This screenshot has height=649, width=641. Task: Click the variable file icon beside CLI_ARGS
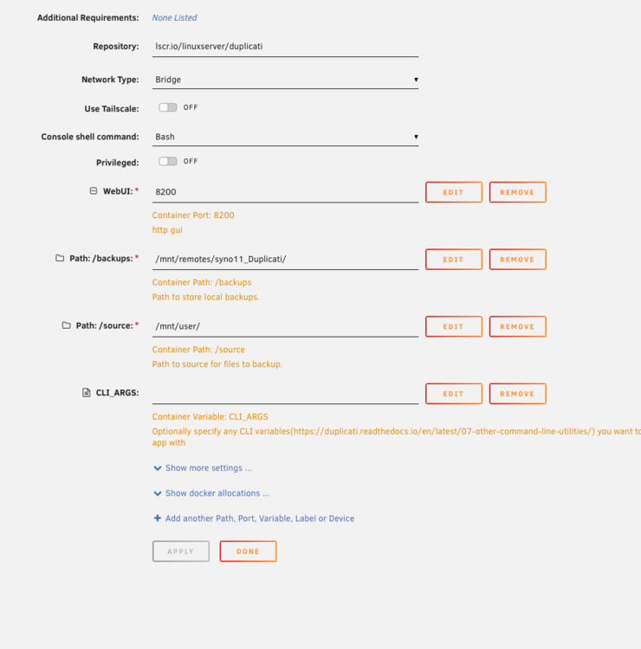click(86, 392)
